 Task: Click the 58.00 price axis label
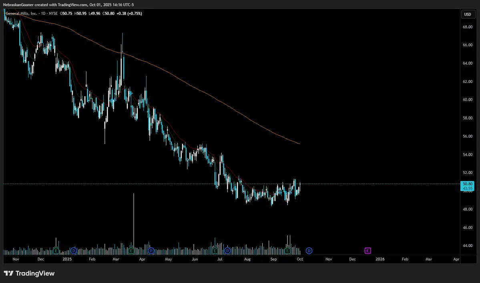(x=468, y=118)
